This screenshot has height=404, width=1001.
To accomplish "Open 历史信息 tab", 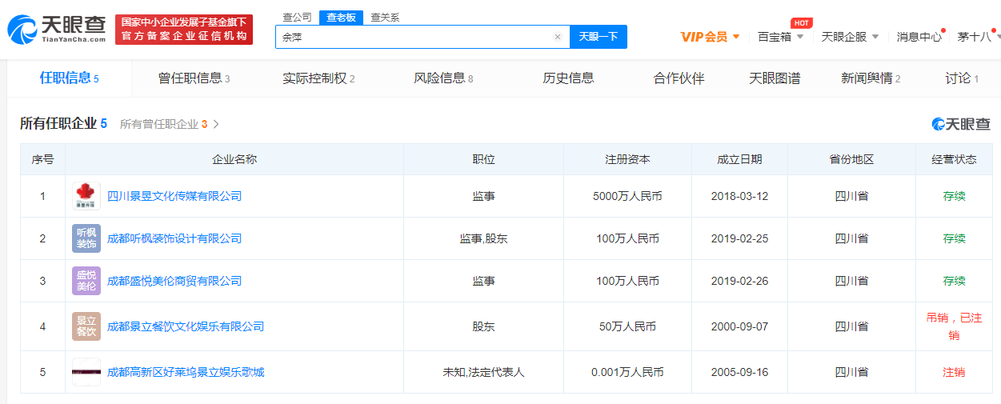I will point(568,78).
